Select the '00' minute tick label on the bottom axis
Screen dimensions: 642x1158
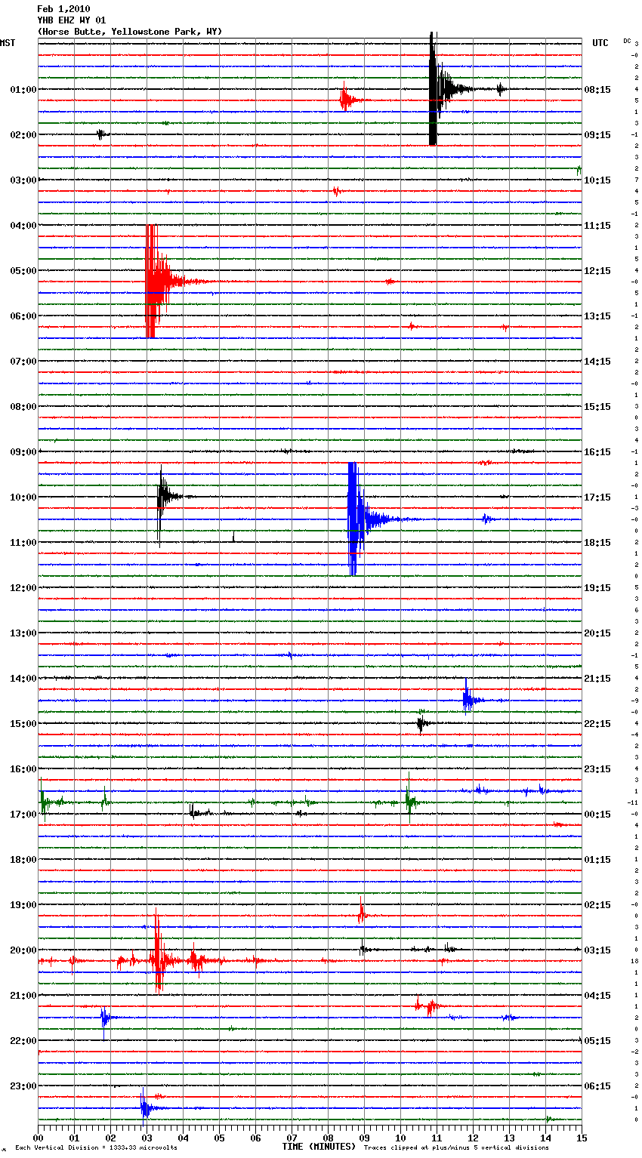[x=38, y=1138]
